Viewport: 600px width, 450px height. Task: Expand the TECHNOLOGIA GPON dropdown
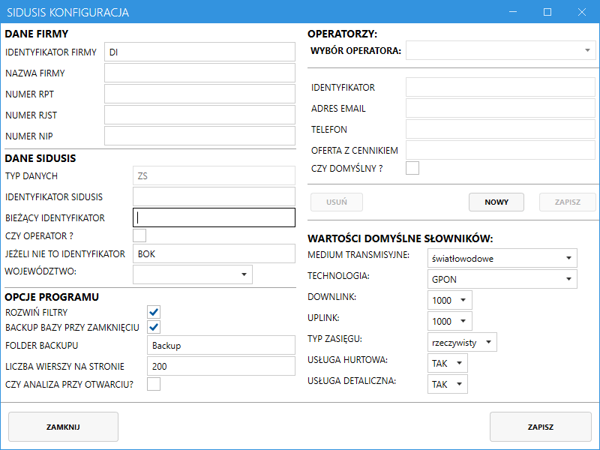[502, 279]
